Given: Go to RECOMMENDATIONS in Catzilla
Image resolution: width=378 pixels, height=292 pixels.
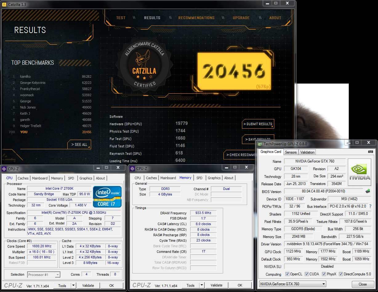Looking at the screenshot, I should (196, 18).
